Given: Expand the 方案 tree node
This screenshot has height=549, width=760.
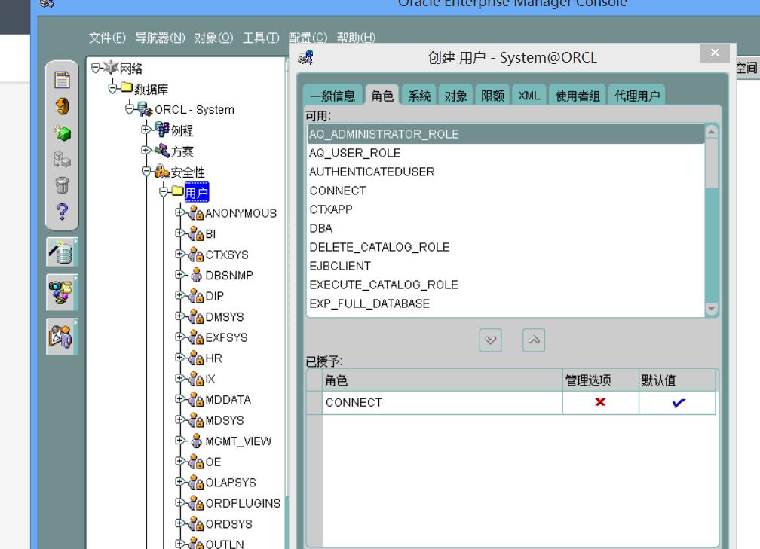Looking at the screenshot, I should [146, 150].
